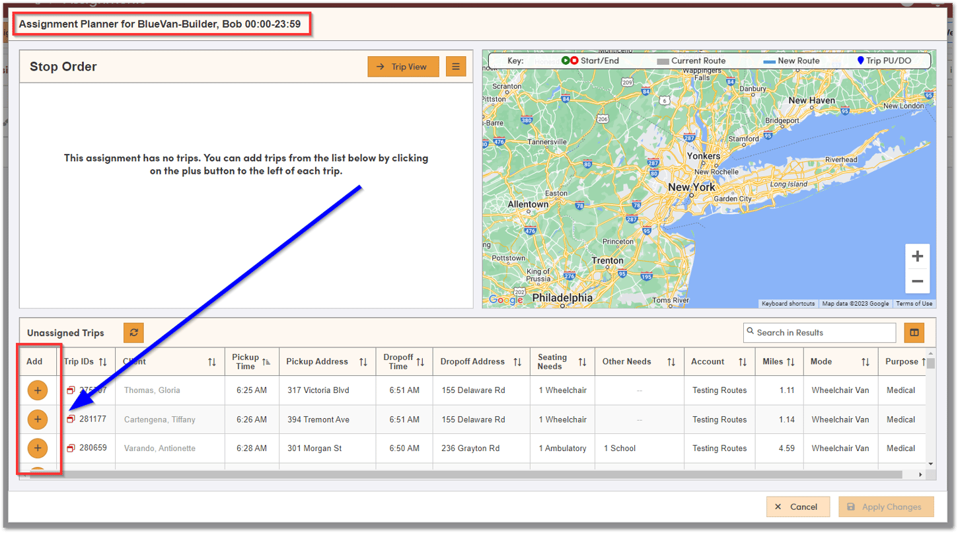The width and height of the screenshot is (958, 533).
Task: Click the Trip View button
Action: pyautogui.click(x=403, y=66)
